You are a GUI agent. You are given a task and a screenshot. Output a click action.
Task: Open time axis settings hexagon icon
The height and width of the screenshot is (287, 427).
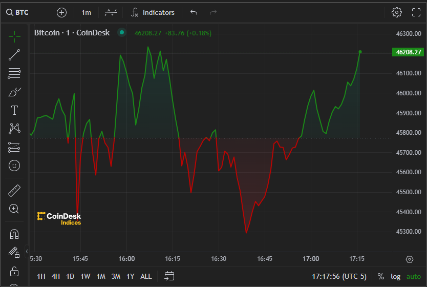pyautogui.click(x=409, y=259)
